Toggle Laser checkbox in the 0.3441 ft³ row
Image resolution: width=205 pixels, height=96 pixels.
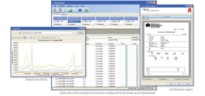point(137,71)
